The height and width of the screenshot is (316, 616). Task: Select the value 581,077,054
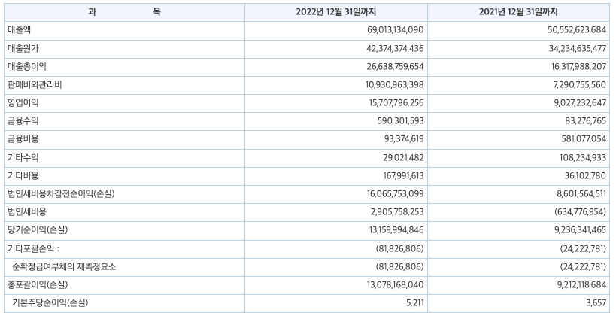click(x=584, y=138)
